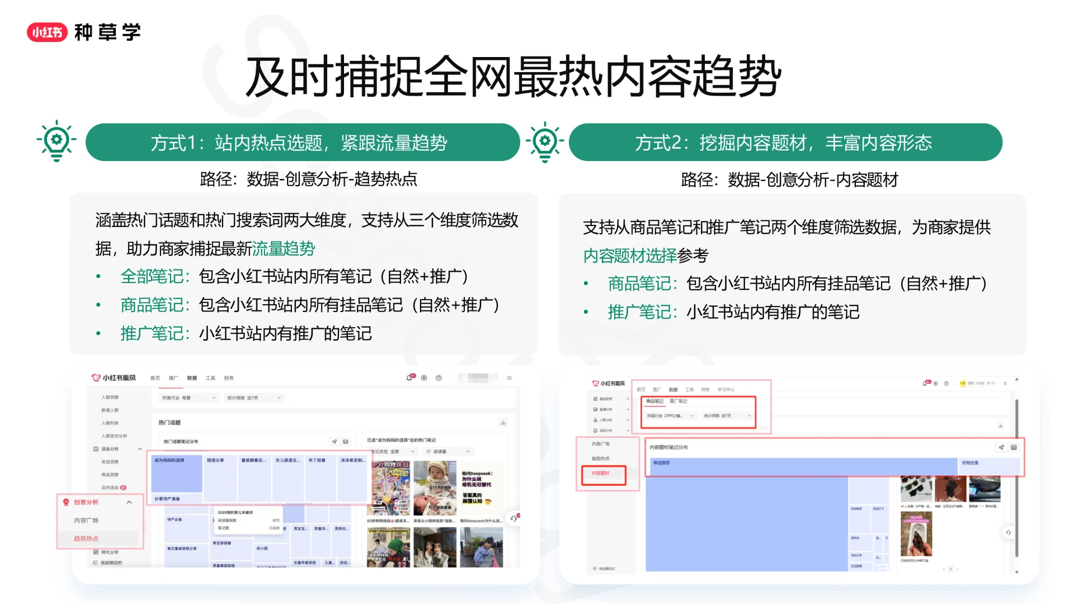The image size is (1074, 604).
Task: Open the 所属行业 母婴 dropdown
Action: [189, 398]
